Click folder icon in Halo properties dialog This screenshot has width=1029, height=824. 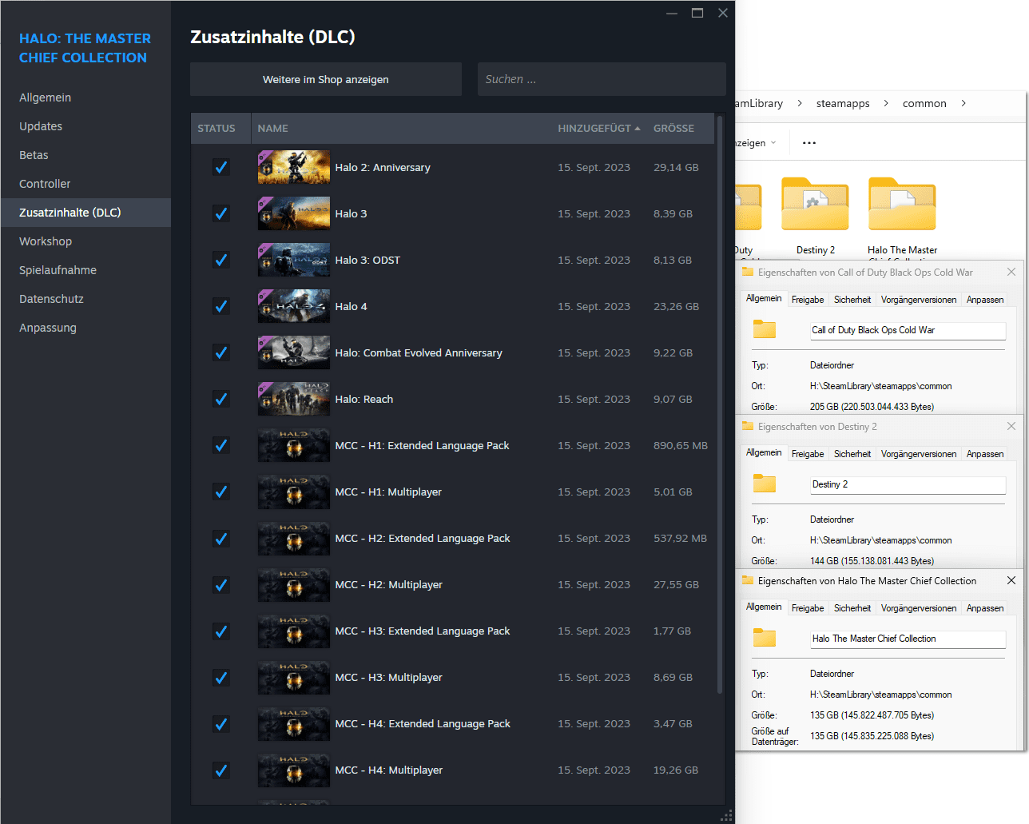[765, 637]
